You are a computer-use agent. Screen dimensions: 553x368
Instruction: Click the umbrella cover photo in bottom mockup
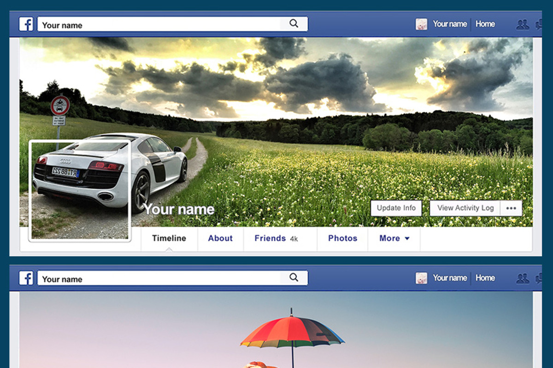point(276,329)
